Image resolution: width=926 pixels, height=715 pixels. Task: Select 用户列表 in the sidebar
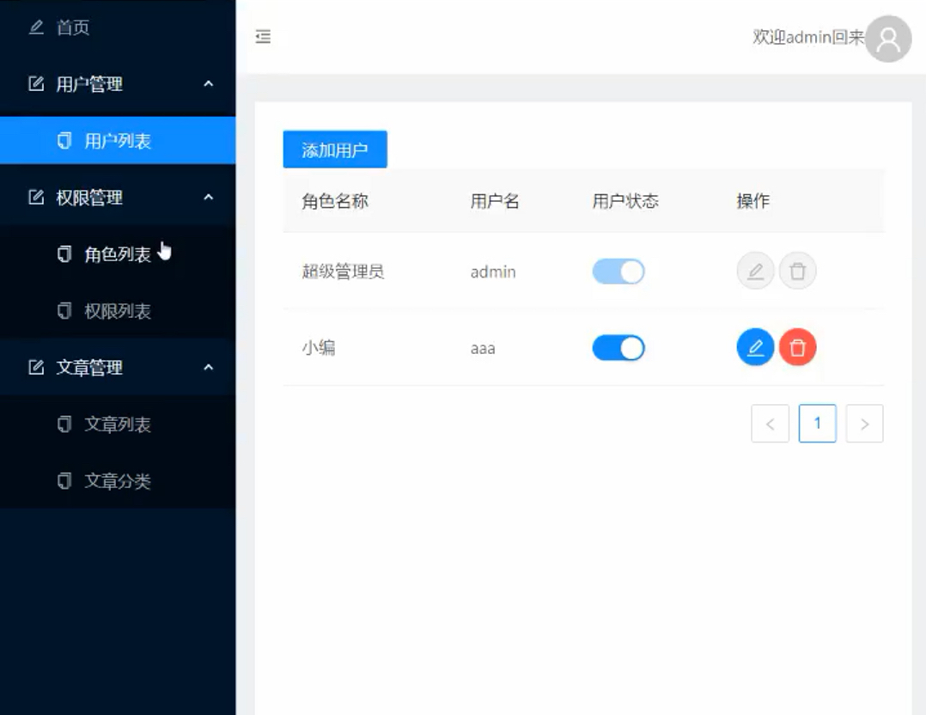(x=118, y=141)
